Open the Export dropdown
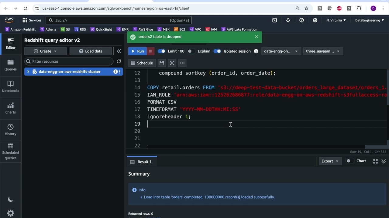Viewport: 389px width, 218px height. pyautogui.click(x=330, y=161)
